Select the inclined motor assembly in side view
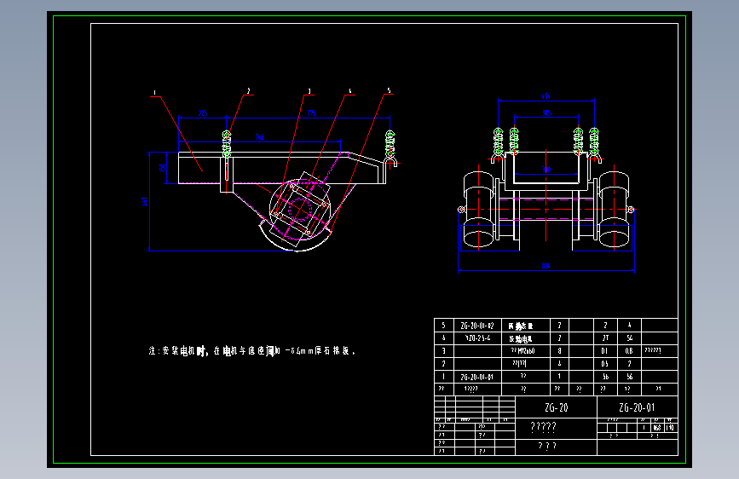Viewport: 739px width, 479px height. coord(300,210)
